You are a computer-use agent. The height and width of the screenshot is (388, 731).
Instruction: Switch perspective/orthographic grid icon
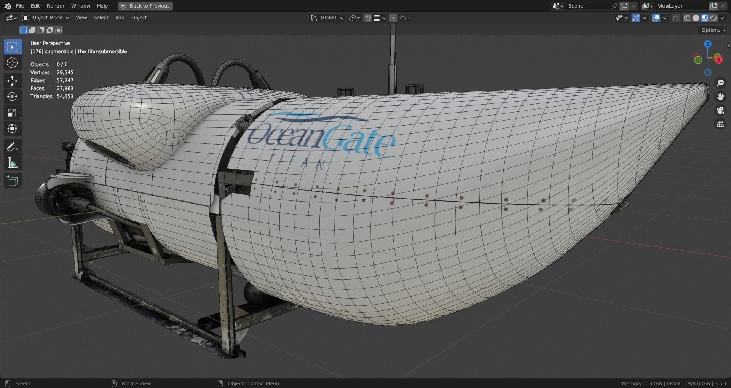tap(720, 124)
